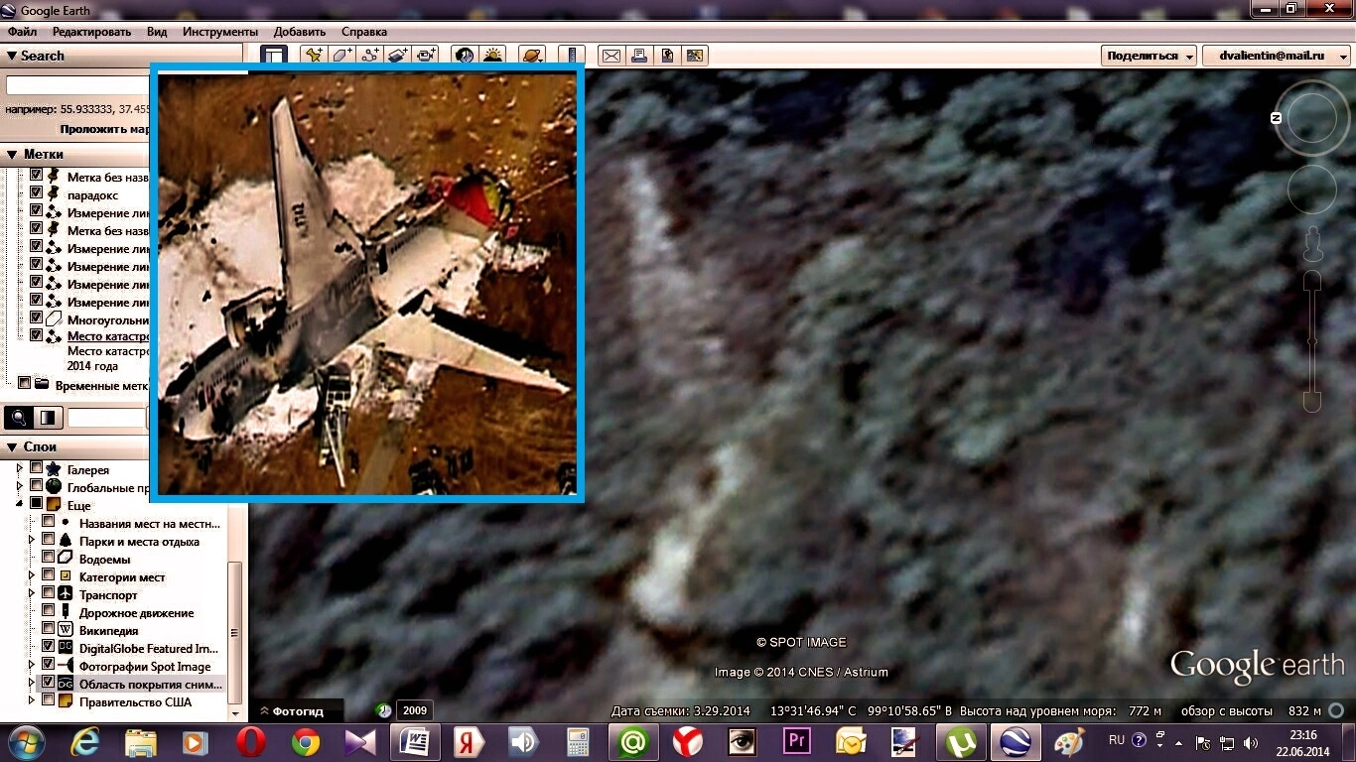Toggle sunlight across the landscape
This screenshot has height=762, width=1356.
tap(491, 56)
